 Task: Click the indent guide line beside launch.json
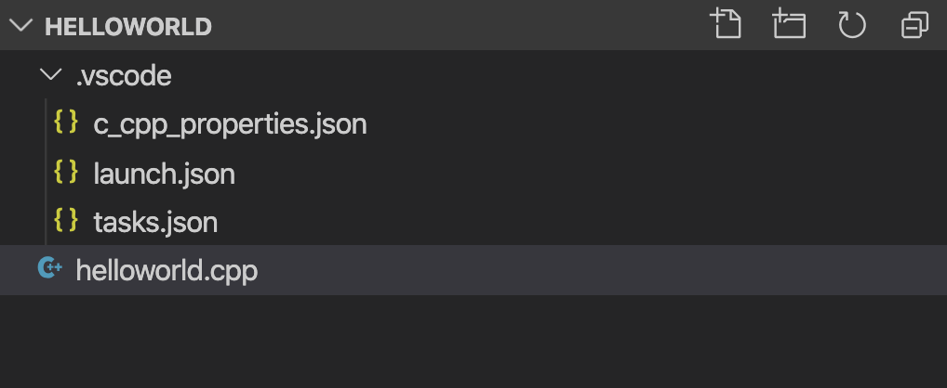(x=46, y=173)
